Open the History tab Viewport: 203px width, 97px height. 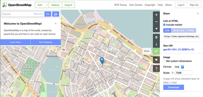point(55,5)
